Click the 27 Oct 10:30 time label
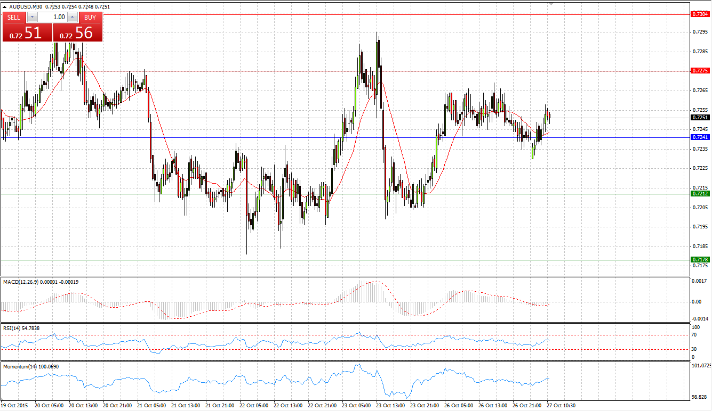Viewport: 712px width, 411px height. [x=561, y=406]
